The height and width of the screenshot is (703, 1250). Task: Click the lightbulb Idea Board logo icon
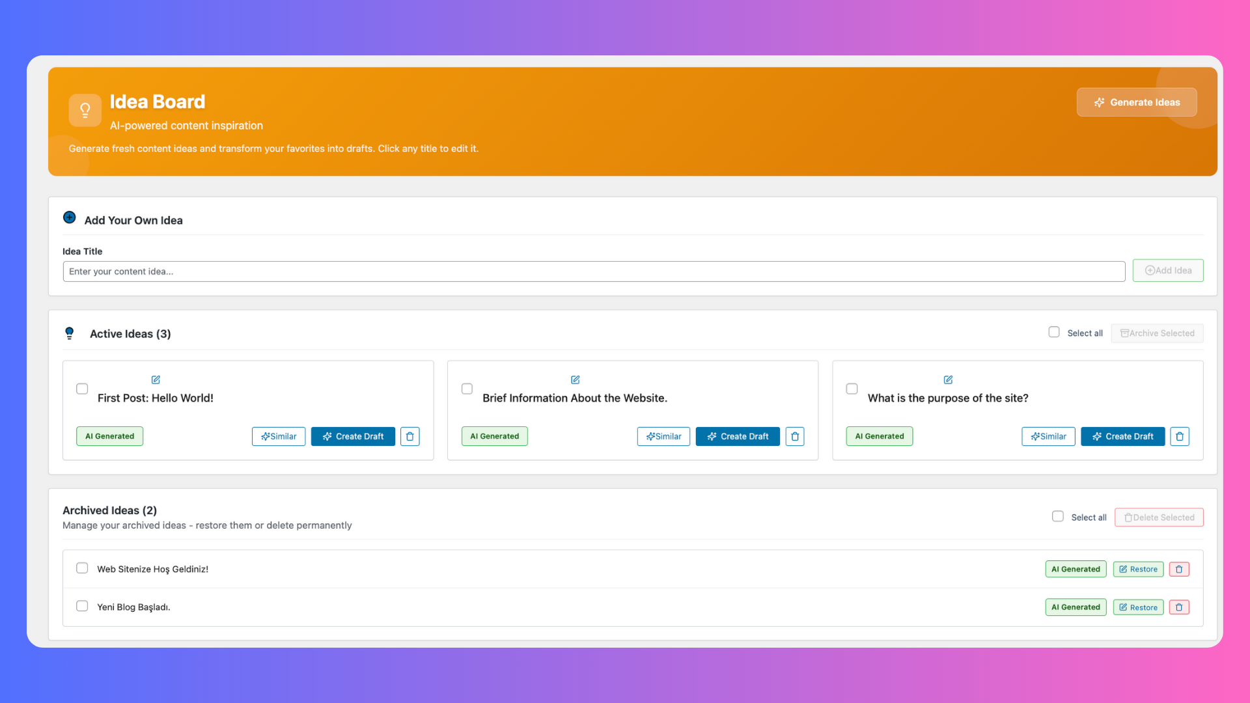point(85,110)
